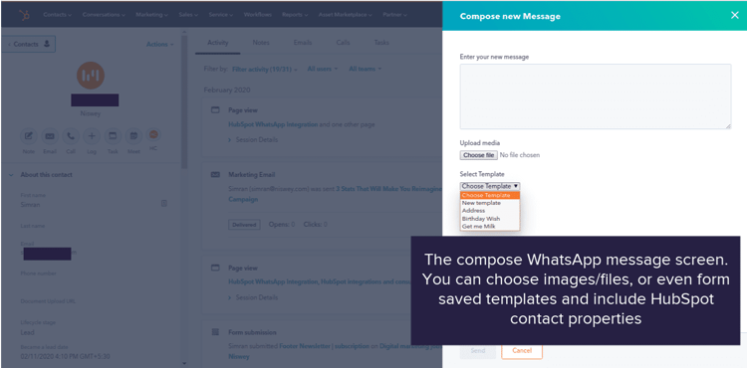Image resolution: width=747 pixels, height=368 pixels.
Task: Expand the Actions dropdown
Action: pos(159,44)
